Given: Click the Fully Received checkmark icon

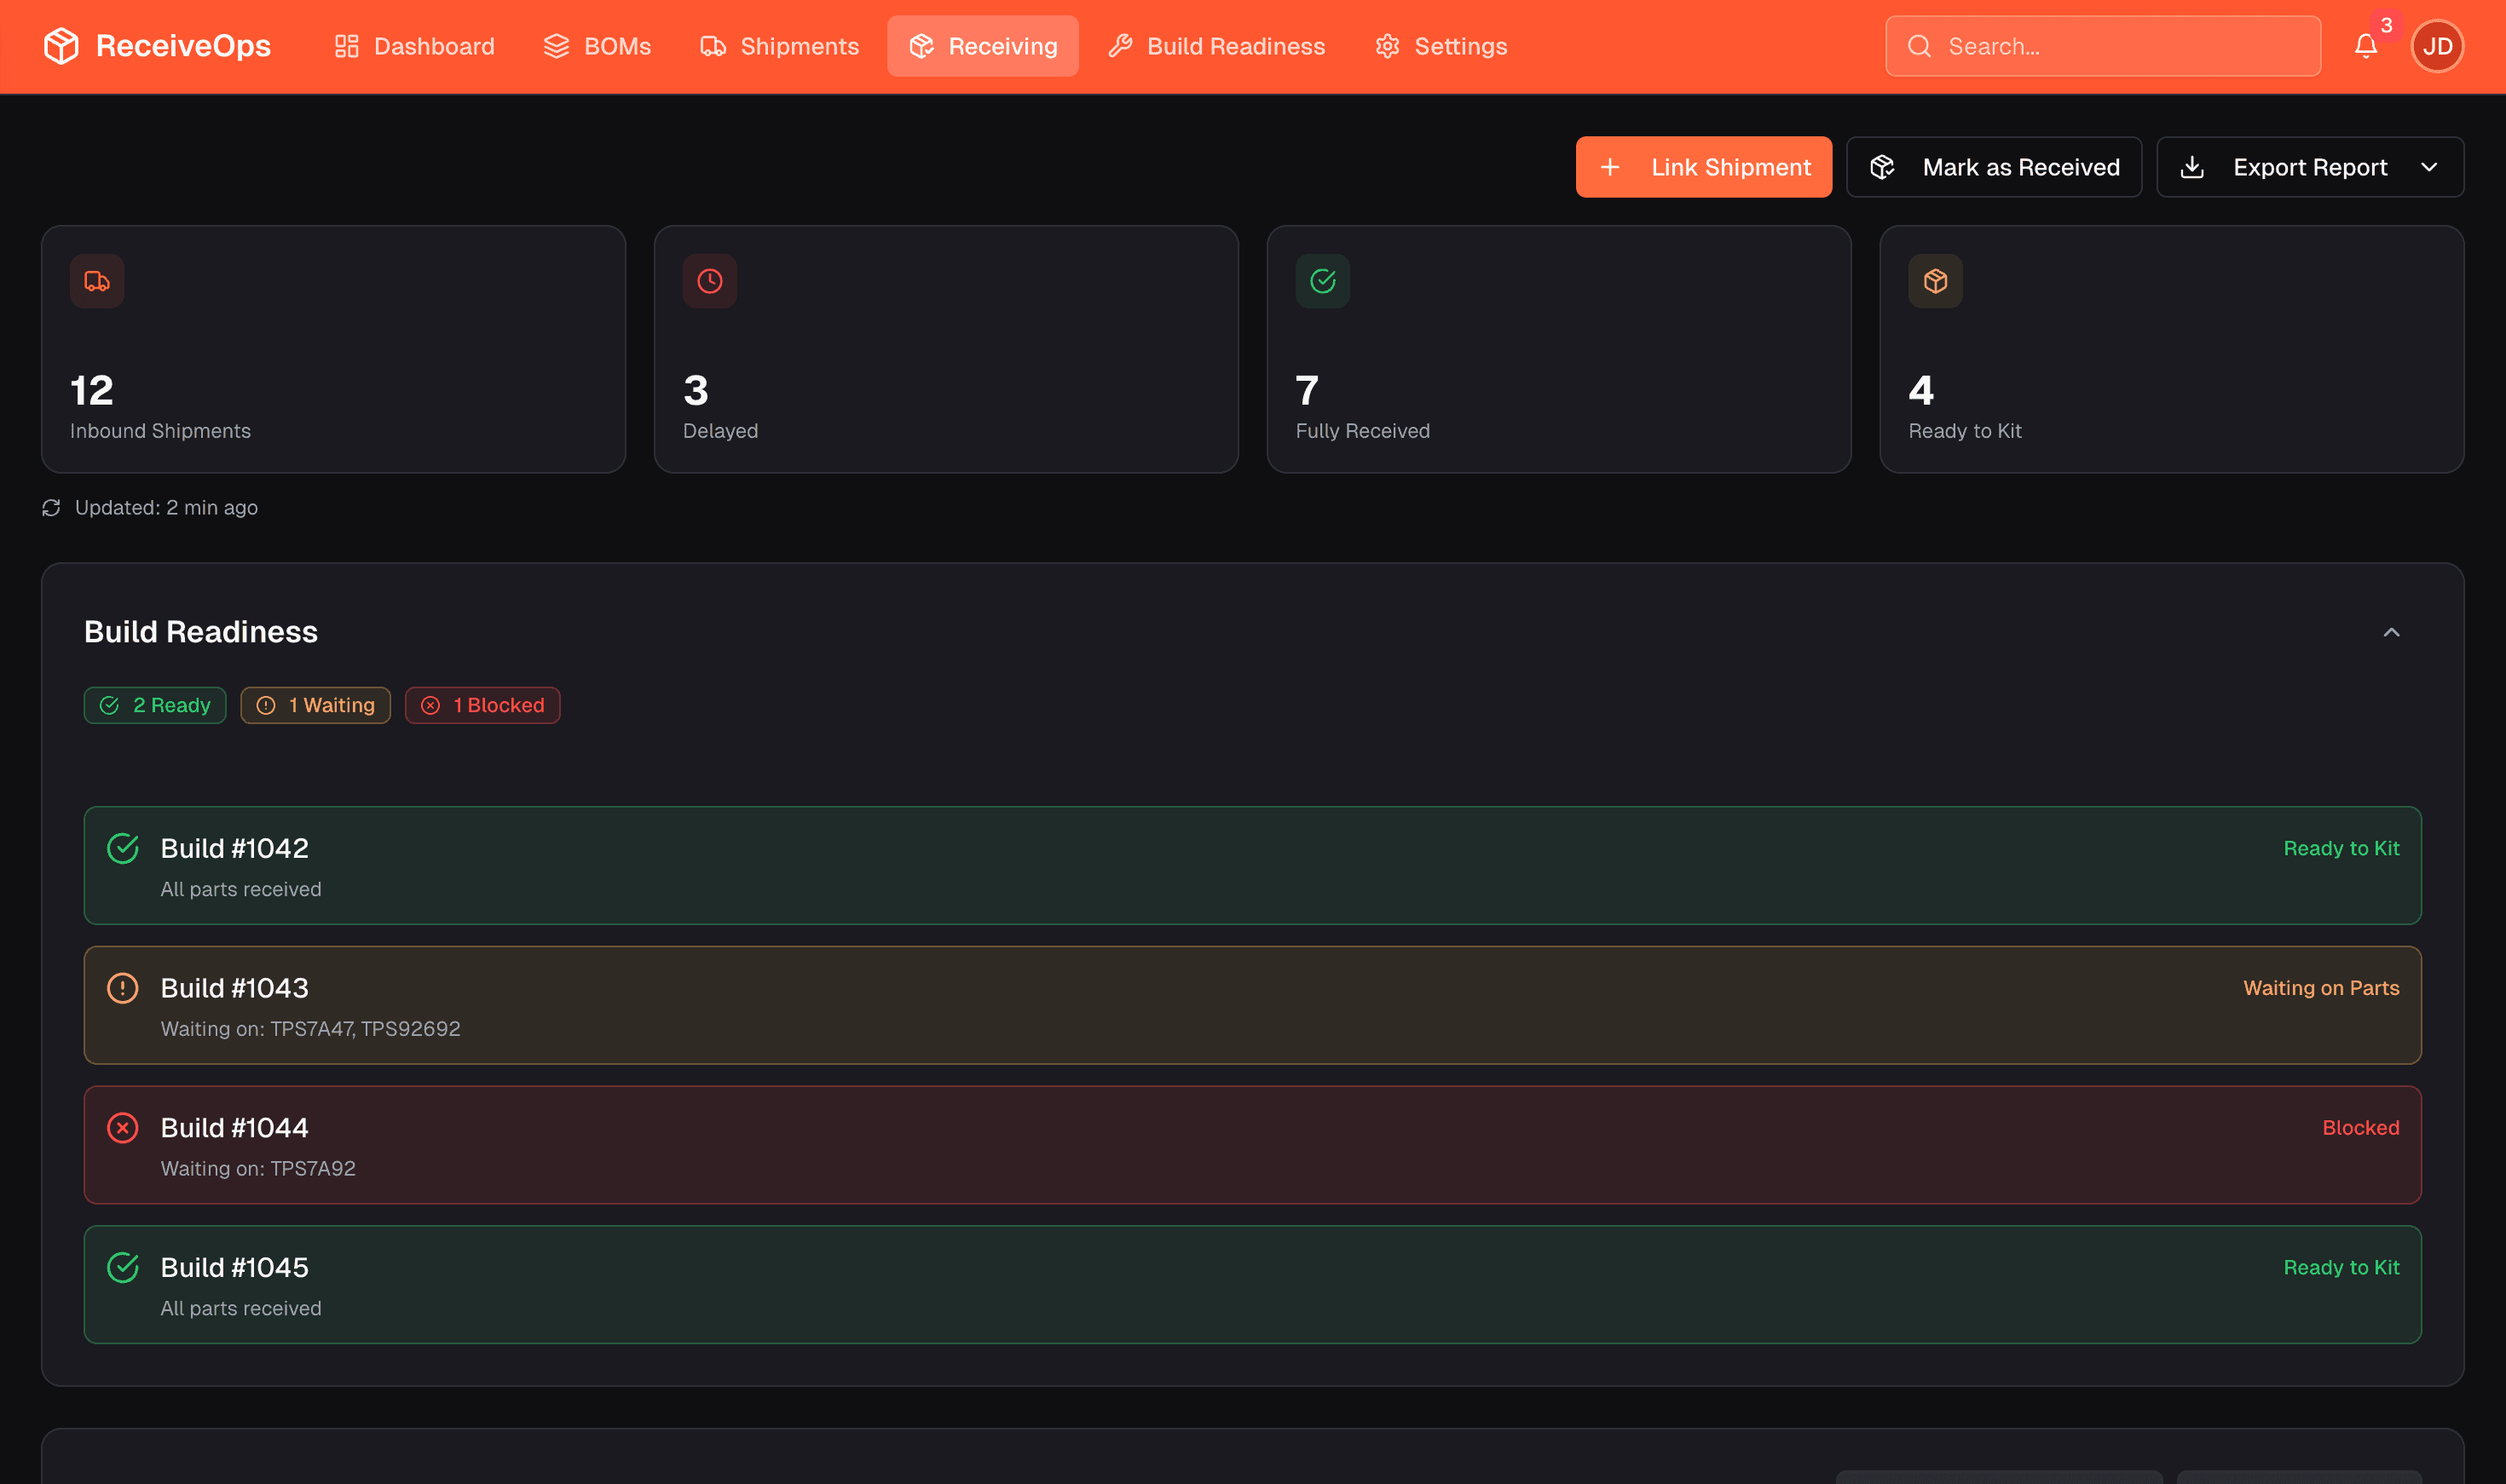Looking at the screenshot, I should 1323,281.
